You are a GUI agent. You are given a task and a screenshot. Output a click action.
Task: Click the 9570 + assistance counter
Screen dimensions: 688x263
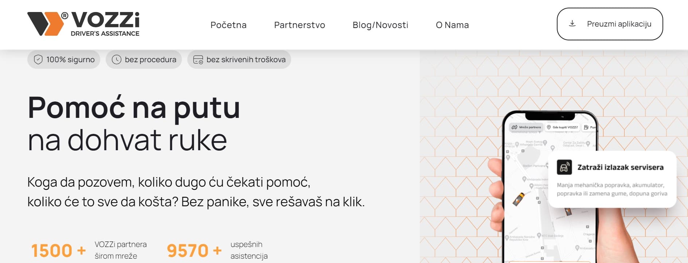pyautogui.click(x=194, y=250)
